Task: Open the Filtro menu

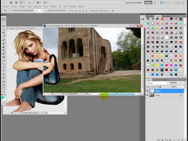Action: click(46, 6)
